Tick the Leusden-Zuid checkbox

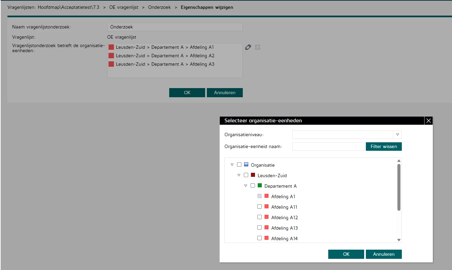[x=246, y=175]
